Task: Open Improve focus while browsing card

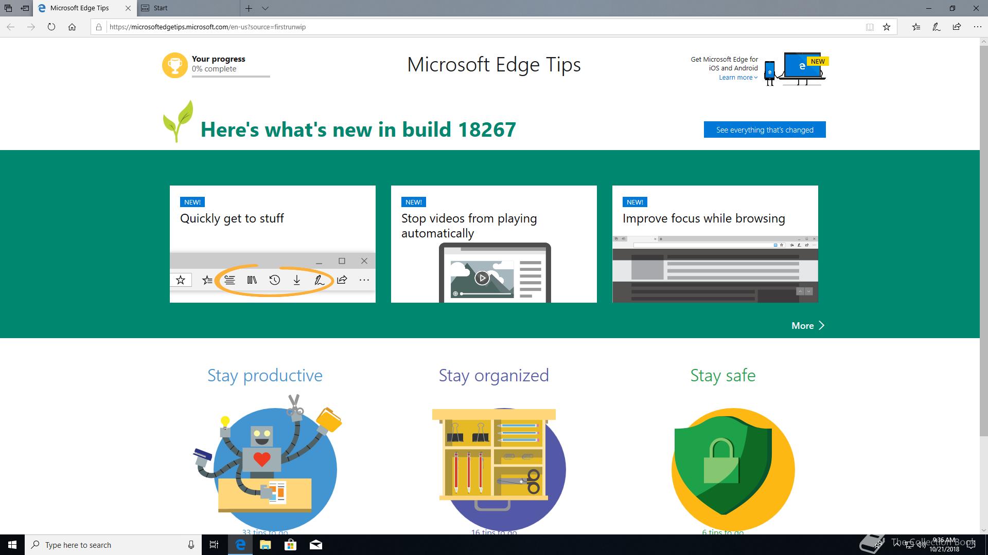Action: click(x=715, y=244)
